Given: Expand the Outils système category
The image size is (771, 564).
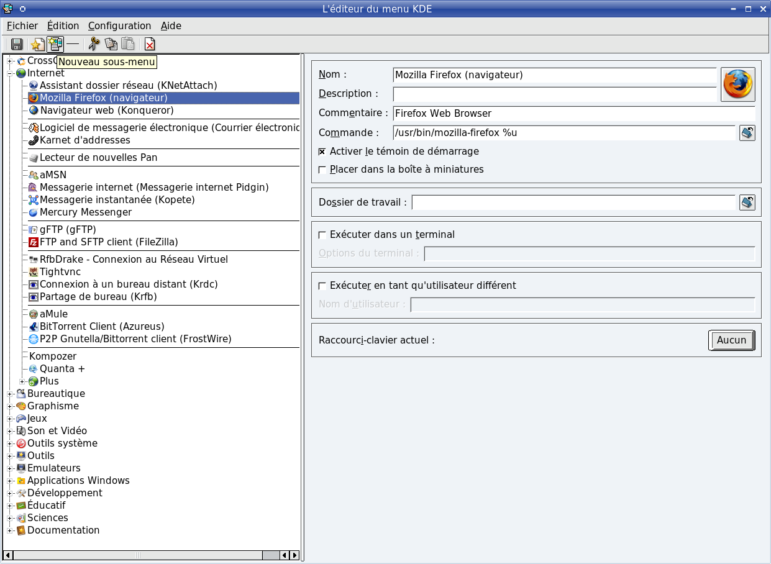Looking at the screenshot, I should [10, 443].
